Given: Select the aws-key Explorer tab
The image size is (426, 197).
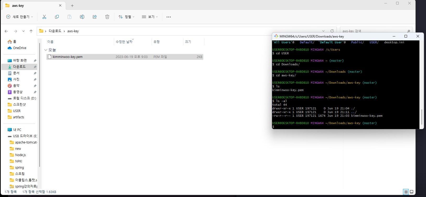Looking at the screenshot, I should click(34, 6).
